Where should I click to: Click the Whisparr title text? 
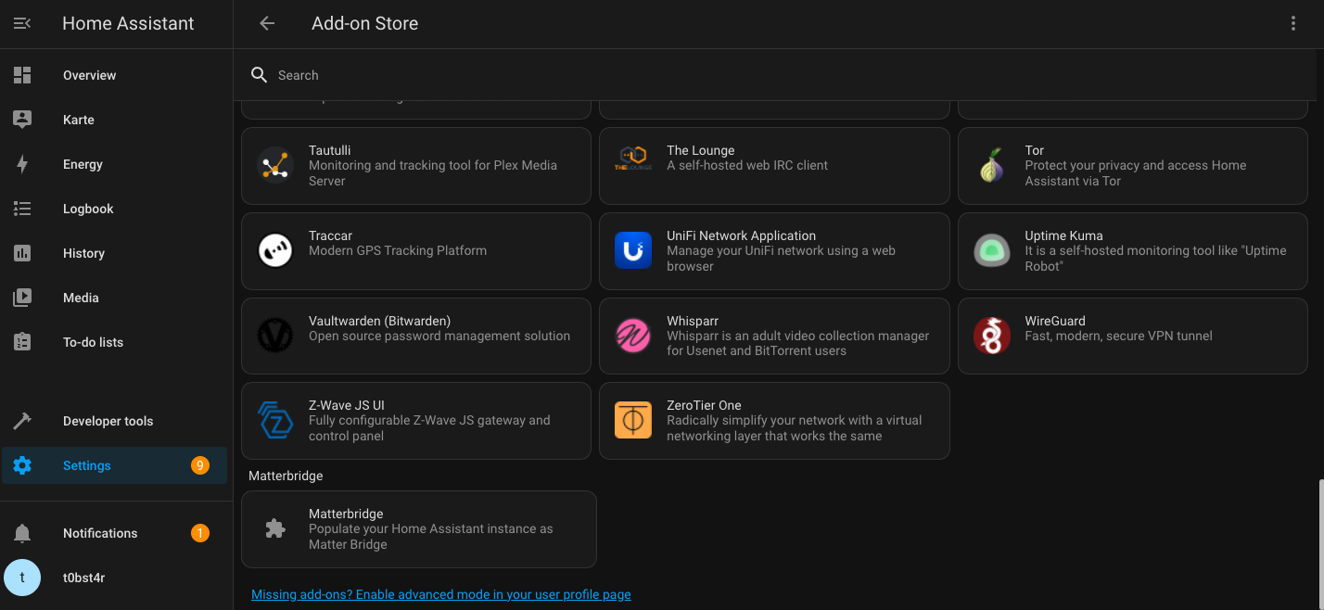point(693,321)
